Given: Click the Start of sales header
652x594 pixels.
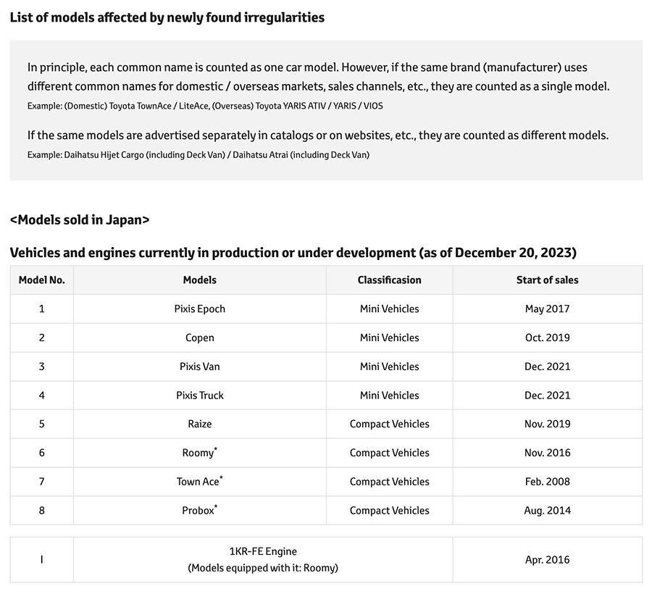Looking at the screenshot, I should point(547,280).
